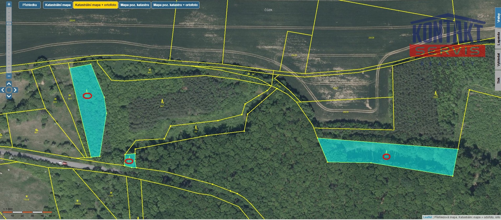Reset view with center pan circle

click(x=9, y=90)
